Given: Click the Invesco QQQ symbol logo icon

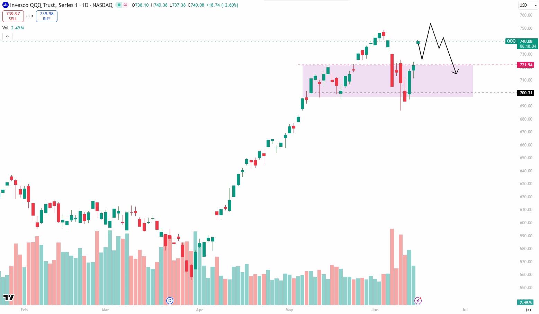Looking at the screenshot, I should coord(6,5).
